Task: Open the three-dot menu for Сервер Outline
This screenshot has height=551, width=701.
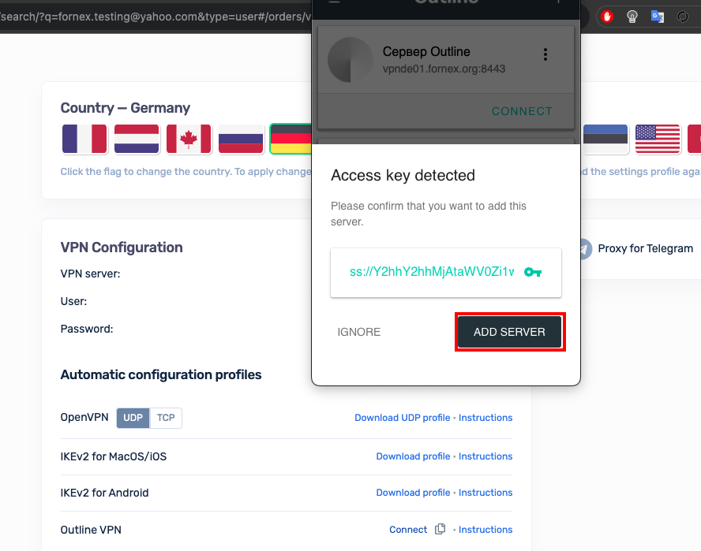Action: 545,54
